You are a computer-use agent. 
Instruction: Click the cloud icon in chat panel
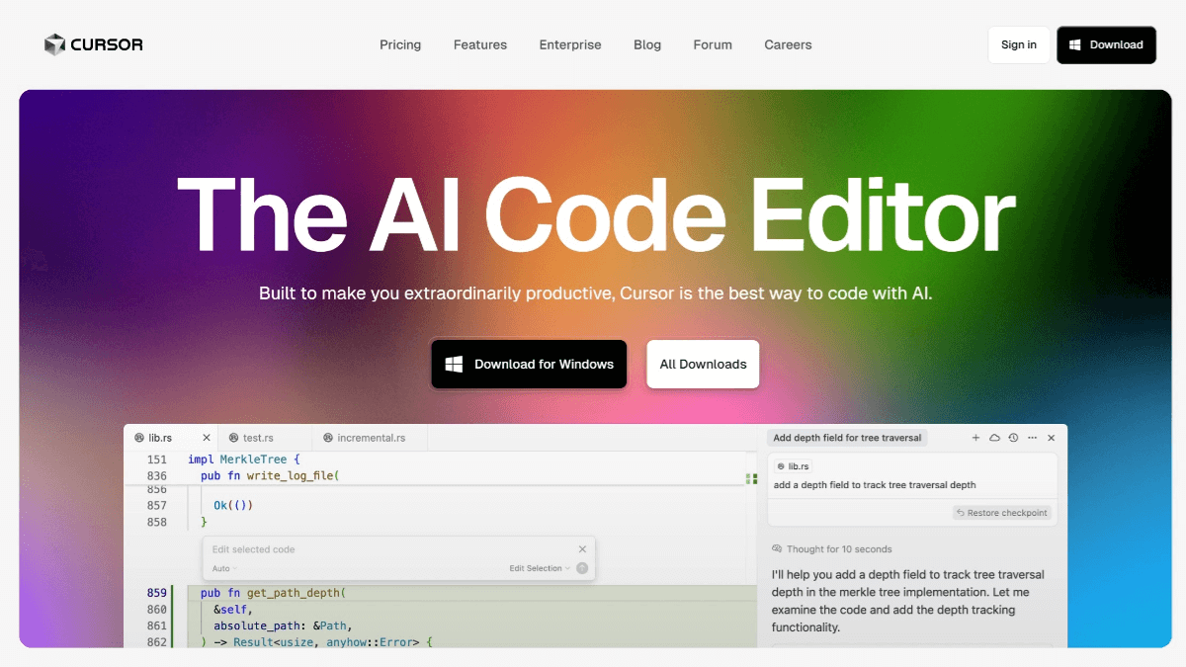click(994, 438)
